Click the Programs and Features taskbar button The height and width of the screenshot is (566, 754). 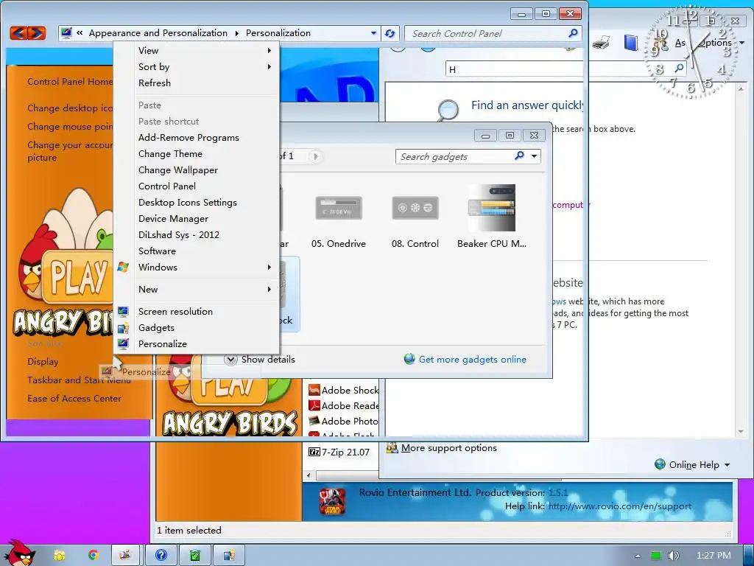pos(194,556)
